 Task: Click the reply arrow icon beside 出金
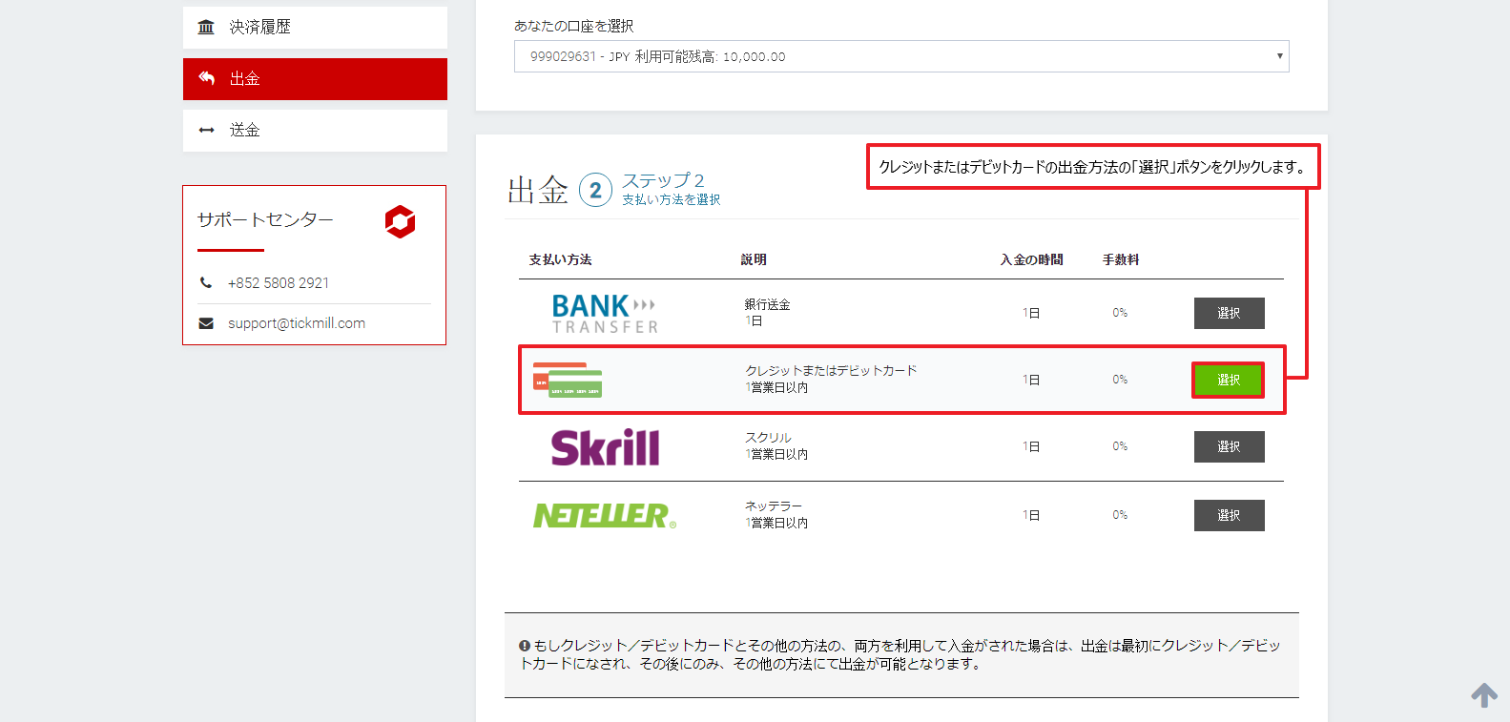point(206,78)
